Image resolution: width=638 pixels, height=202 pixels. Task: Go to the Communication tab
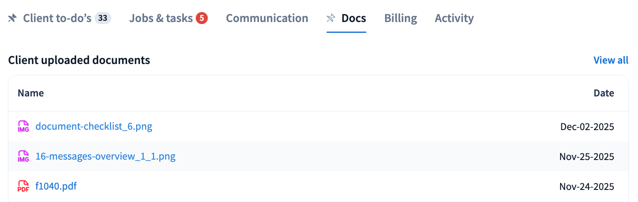pos(267,18)
